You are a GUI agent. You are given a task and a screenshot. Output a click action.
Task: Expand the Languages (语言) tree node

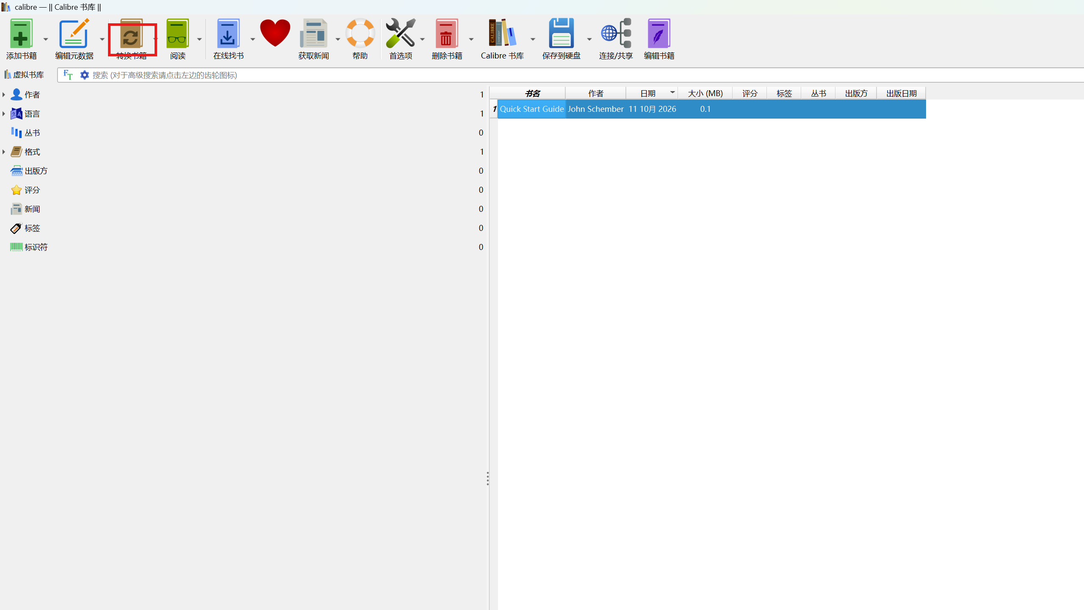(4, 114)
